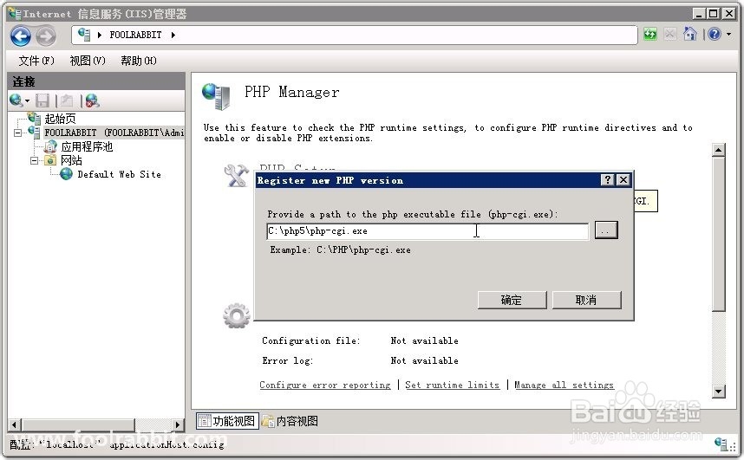Open the Home icon in toolbar
This screenshot has height=460, width=744.
coord(690,34)
